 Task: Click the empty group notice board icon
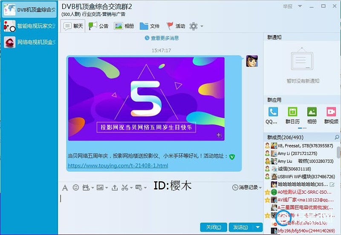coord(302,59)
